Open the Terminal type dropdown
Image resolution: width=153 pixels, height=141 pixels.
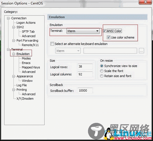[83, 31]
